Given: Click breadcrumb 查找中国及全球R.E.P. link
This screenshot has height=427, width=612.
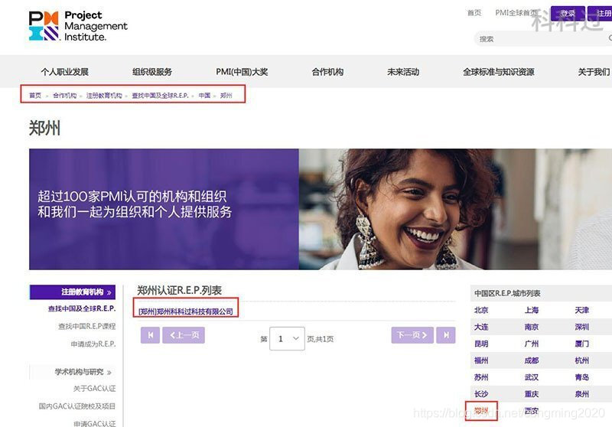Looking at the screenshot, I should tap(160, 95).
